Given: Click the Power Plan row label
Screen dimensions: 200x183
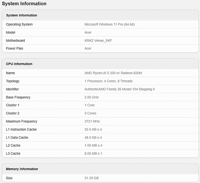Looking at the screenshot, I should (14, 48).
